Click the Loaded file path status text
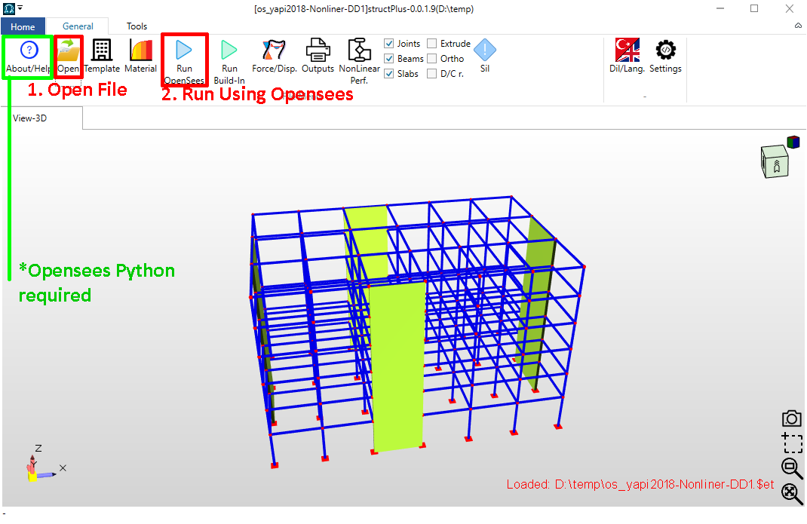 coord(640,484)
